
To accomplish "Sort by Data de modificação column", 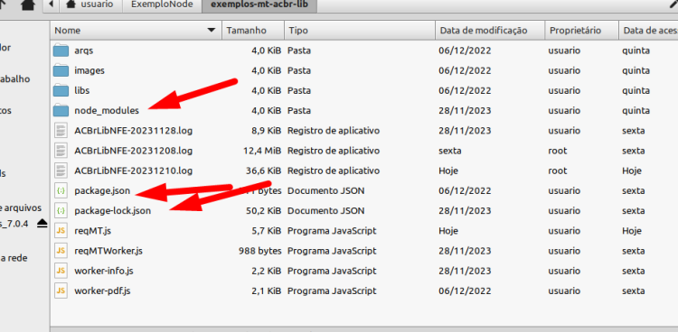I will coord(489,30).
